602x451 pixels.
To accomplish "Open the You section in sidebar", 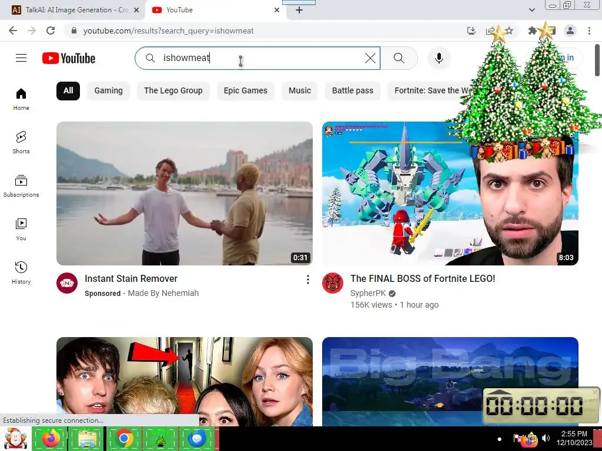I will click(x=21, y=230).
